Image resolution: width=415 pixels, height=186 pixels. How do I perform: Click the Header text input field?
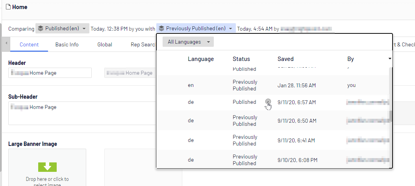point(50,73)
